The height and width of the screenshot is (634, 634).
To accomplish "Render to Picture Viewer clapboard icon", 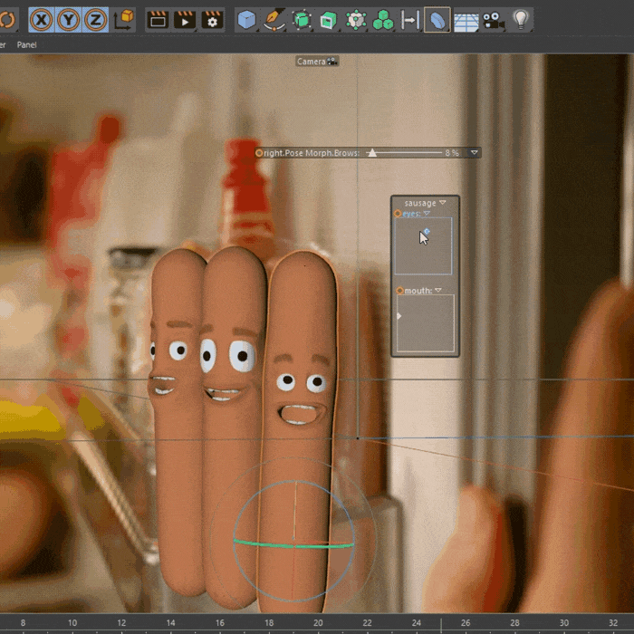I will (185, 19).
